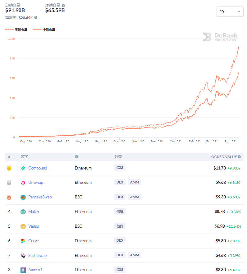Click the Maker logo icon
This screenshot has height=274, width=247.
23,212
